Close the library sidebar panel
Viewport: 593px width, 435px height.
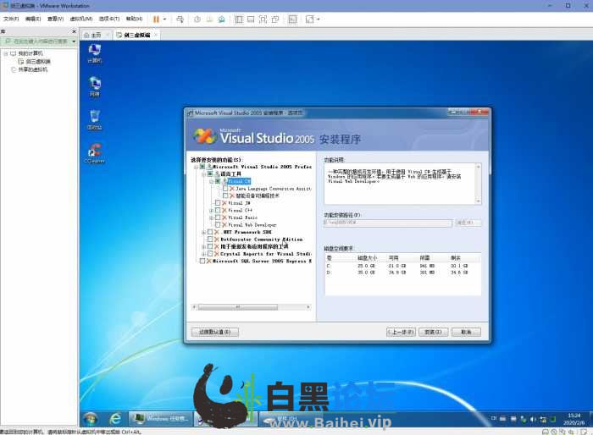[x=74, y=31]
